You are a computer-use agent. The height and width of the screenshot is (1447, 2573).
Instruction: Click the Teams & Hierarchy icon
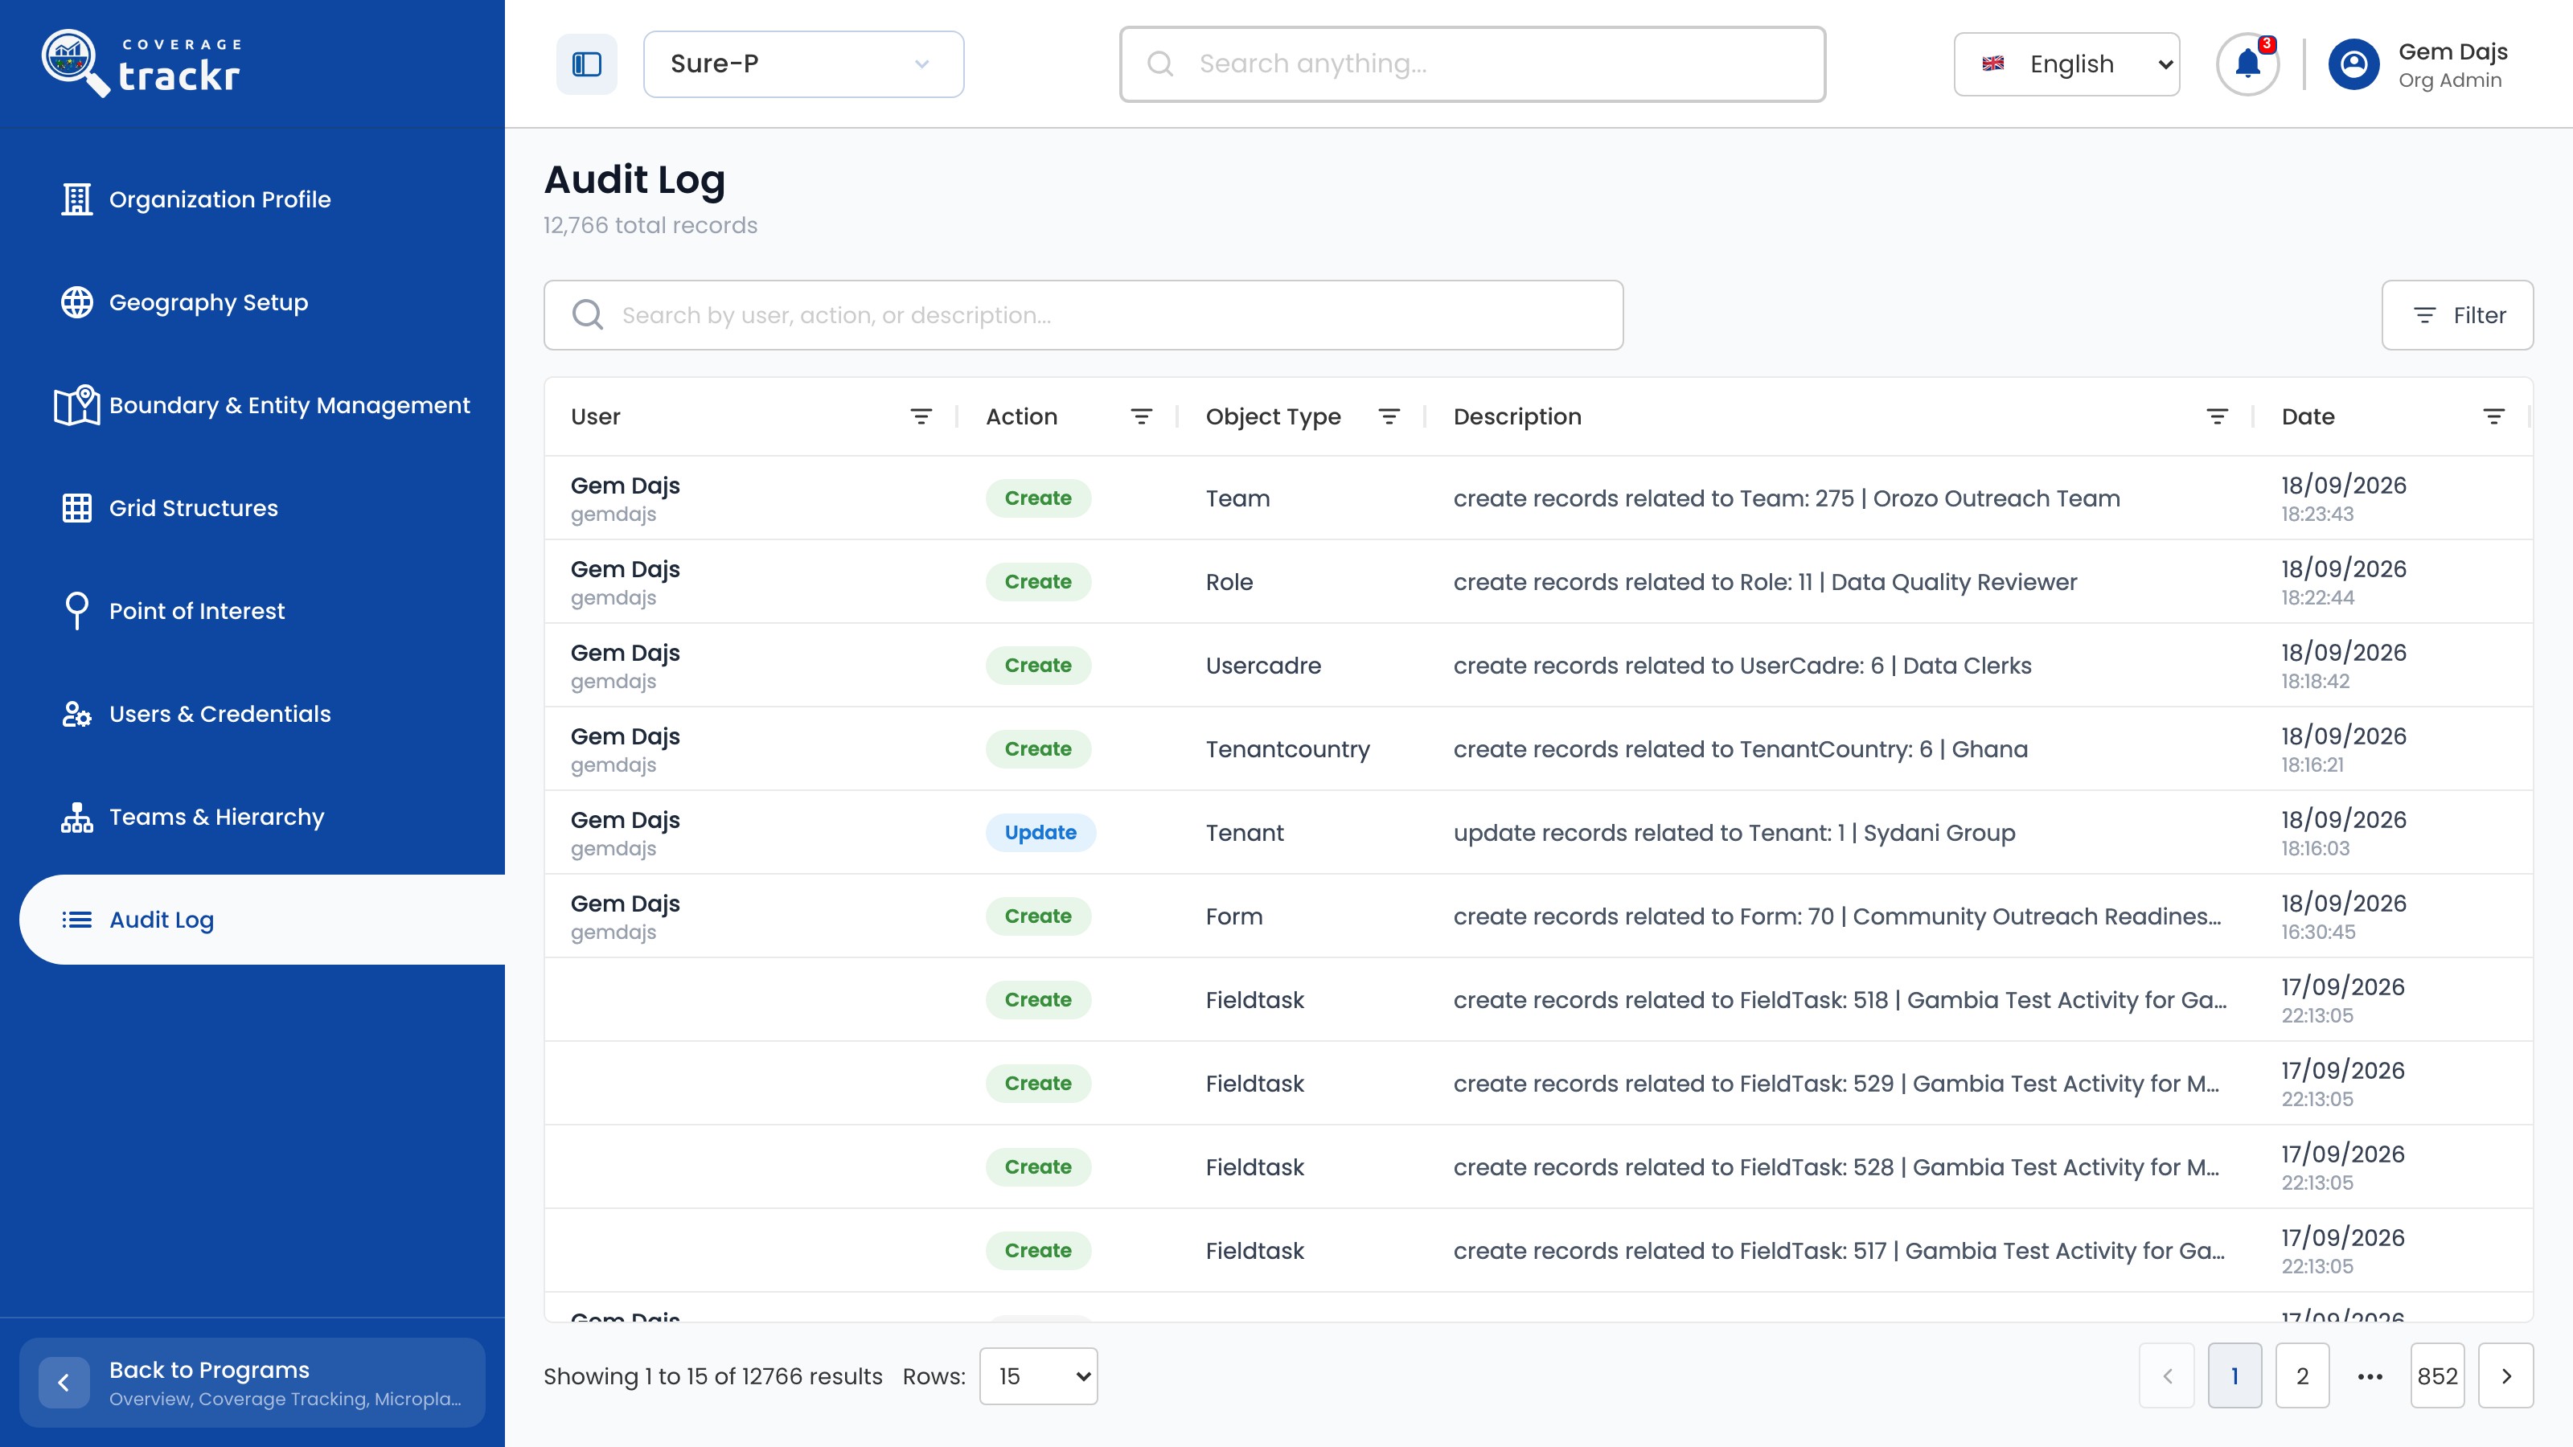[x=77, y=816]
